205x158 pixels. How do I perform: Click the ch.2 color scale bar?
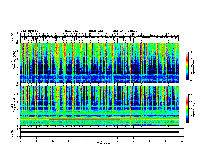pos(187,109)
